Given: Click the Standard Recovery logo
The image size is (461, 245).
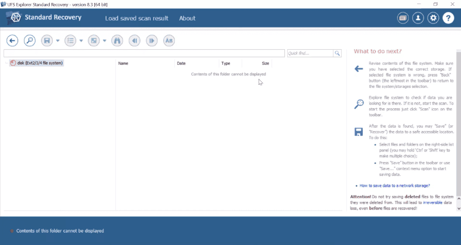Looking at the screenshot, I should point(44,18).
